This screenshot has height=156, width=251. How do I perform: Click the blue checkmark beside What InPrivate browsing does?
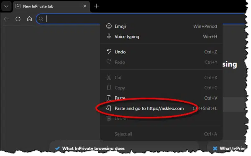click(57, 148)
